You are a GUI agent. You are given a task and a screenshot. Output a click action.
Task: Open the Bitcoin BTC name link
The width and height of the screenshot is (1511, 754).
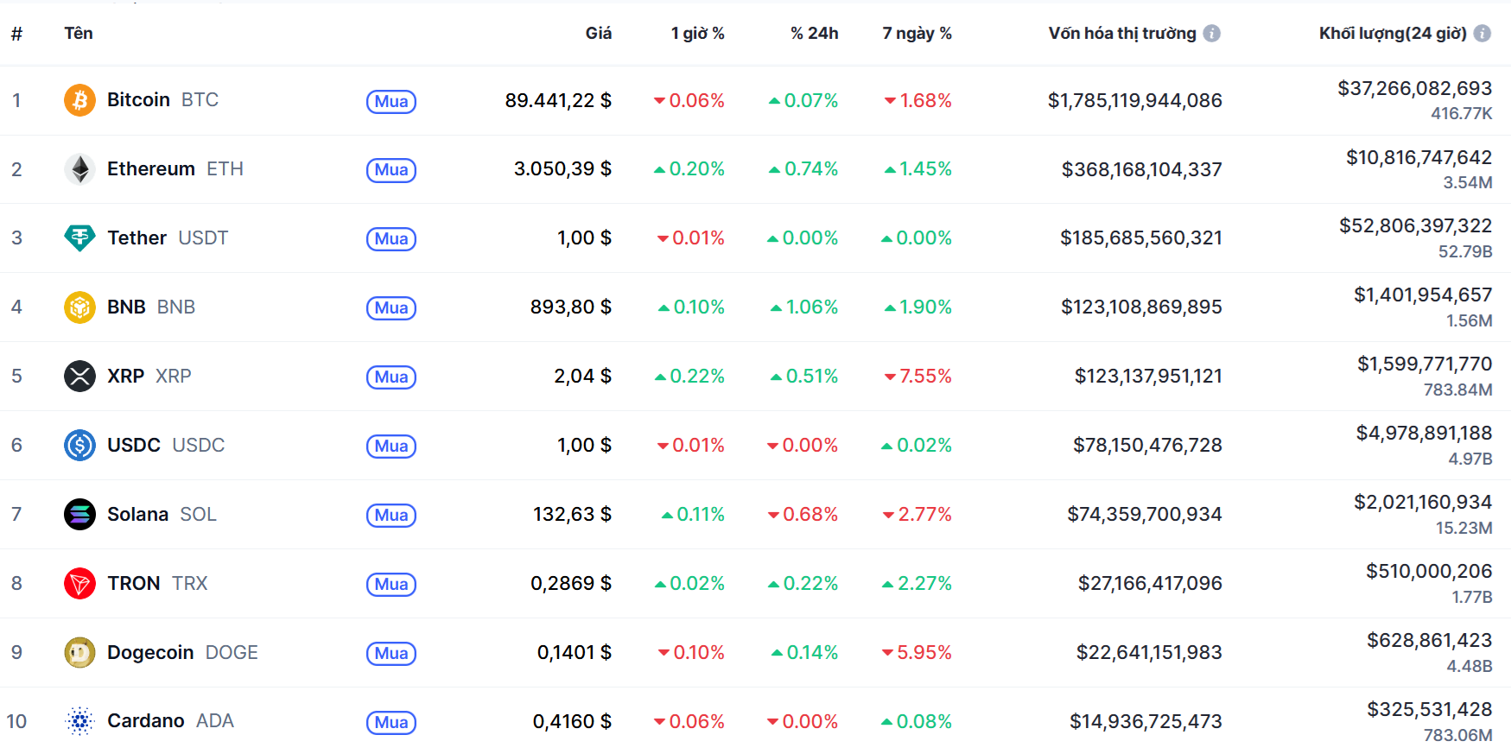(x=162, y=100)
